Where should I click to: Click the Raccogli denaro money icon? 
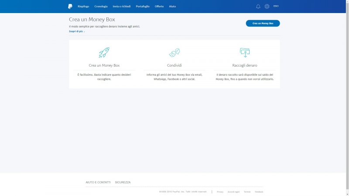point(245,53)
